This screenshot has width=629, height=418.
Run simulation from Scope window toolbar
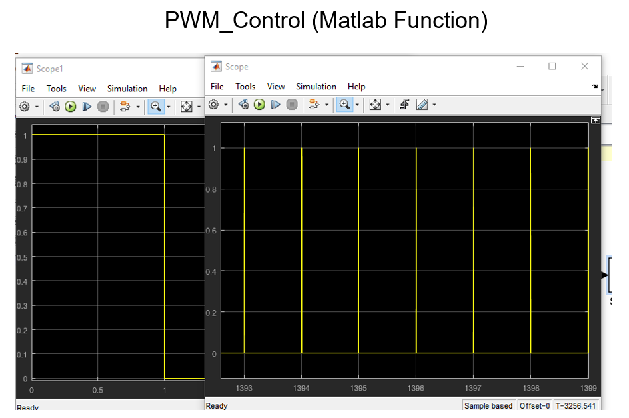point(259,105)
